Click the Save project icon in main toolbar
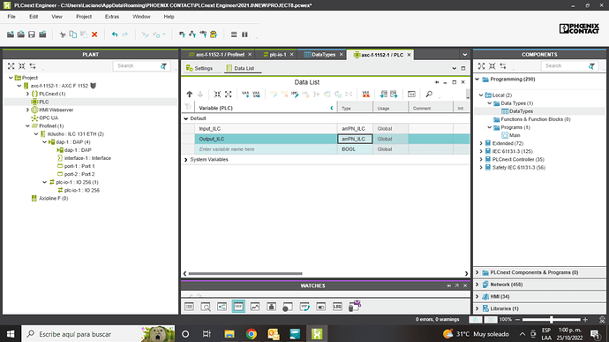609x342 pixels. [32, 34]
